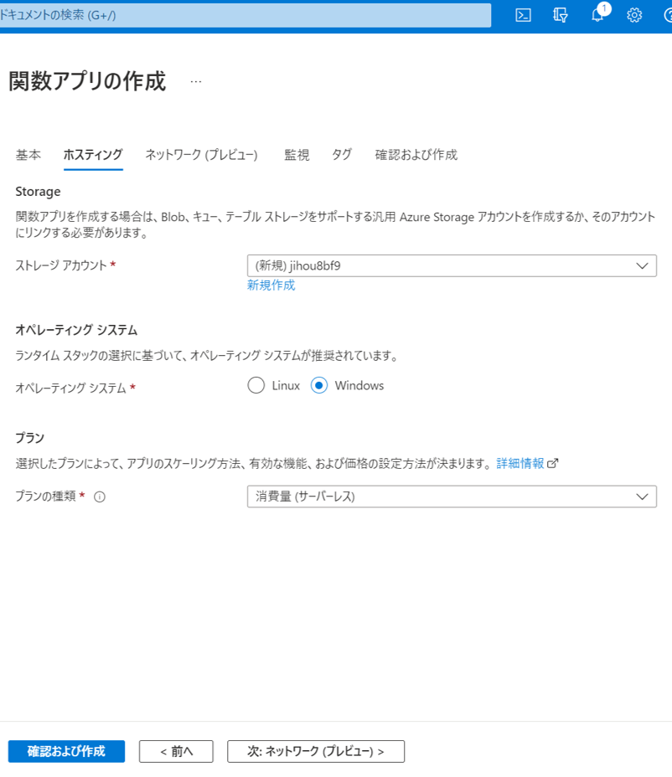Open the 監視 tab
This screenshot has height=777, width=672.
(297, 155)
